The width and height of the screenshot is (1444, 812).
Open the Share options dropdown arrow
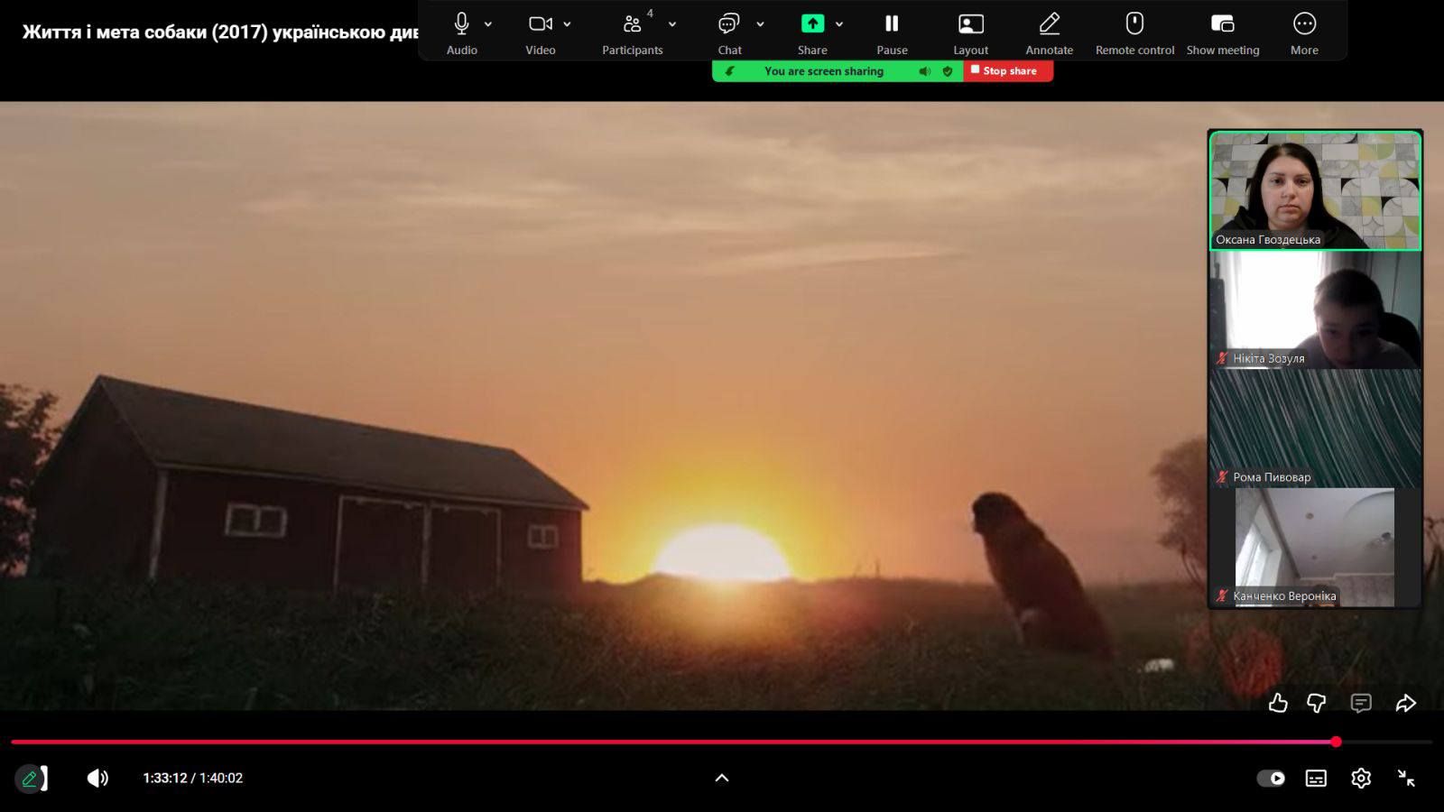pyautogui.click(x=839, y=24)
